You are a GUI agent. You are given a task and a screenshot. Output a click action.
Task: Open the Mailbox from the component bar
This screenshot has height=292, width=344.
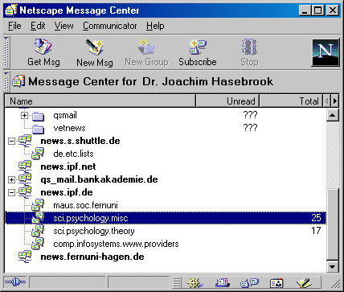pyautogui.click(x=222, y=282)
